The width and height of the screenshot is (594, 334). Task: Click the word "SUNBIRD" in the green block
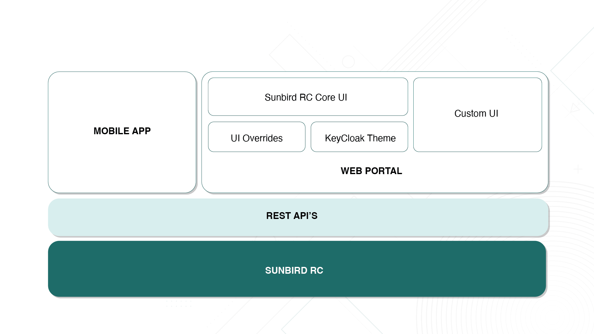click(x=286, y=271)
